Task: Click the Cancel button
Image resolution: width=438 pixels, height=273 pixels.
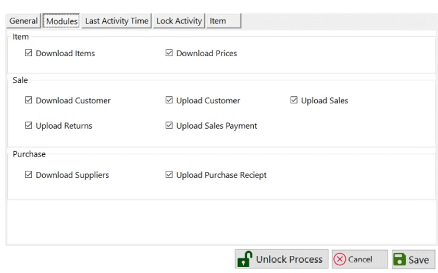Action: pyautogui.click(x=359, y=259)
